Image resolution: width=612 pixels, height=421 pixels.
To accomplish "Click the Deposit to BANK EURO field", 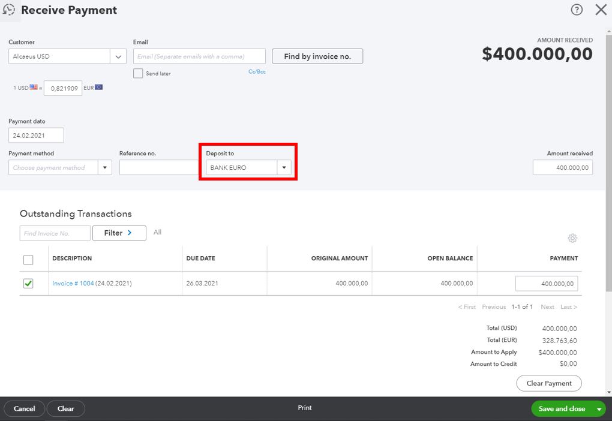I will click(x=242, y=167).
